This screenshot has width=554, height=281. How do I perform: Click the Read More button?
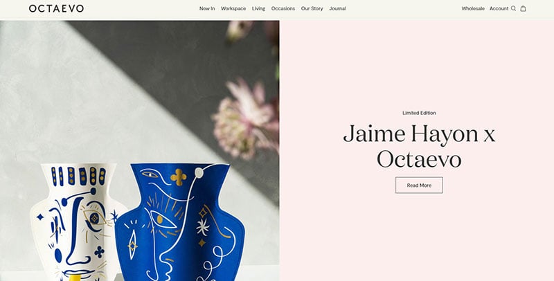(419, 185)
